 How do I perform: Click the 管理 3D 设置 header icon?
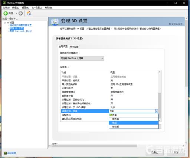pyautogui.click(x=55, y=22)
